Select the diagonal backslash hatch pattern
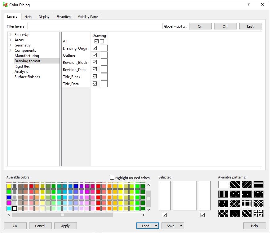This screenshot has height=233, width=270. (235, 184)
